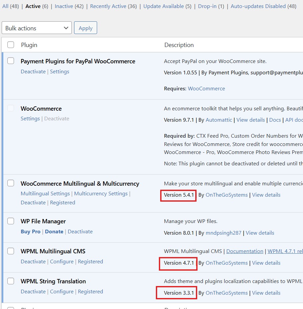The image size is (303, 309).
Task: Open OnTheGoSystems link in WPML Multilingual CMS row
Action: coord(227,263)
